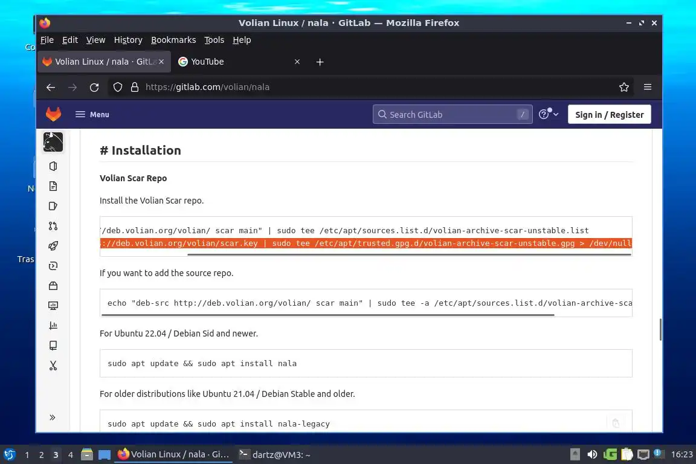The height and width of the screenshot is (464, 696).
Task: Click the GitLab fox logo
Action: [53, 114]
